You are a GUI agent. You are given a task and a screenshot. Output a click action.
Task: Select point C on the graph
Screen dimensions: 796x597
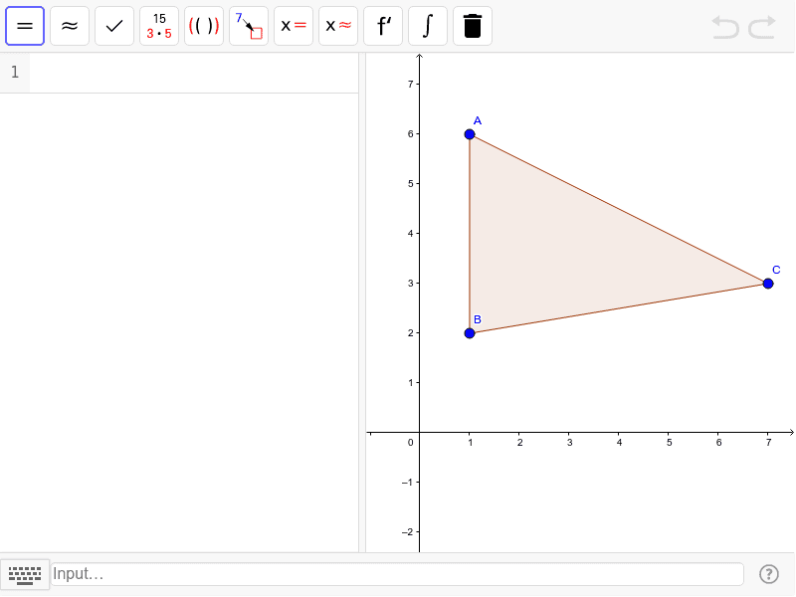pos(768,284)
